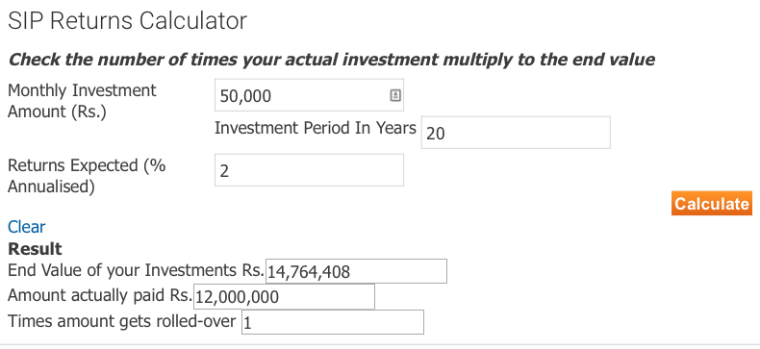
Task: Click the bold Result heading
Action: (35, 249)
